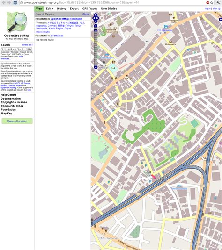Image resolution: width=222 pixels, height=250 pixels.
Task: Reload the page with the refresh icon
Action: coord(15,2)
